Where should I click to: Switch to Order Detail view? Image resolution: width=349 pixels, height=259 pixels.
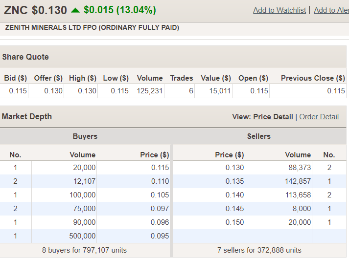319,117
